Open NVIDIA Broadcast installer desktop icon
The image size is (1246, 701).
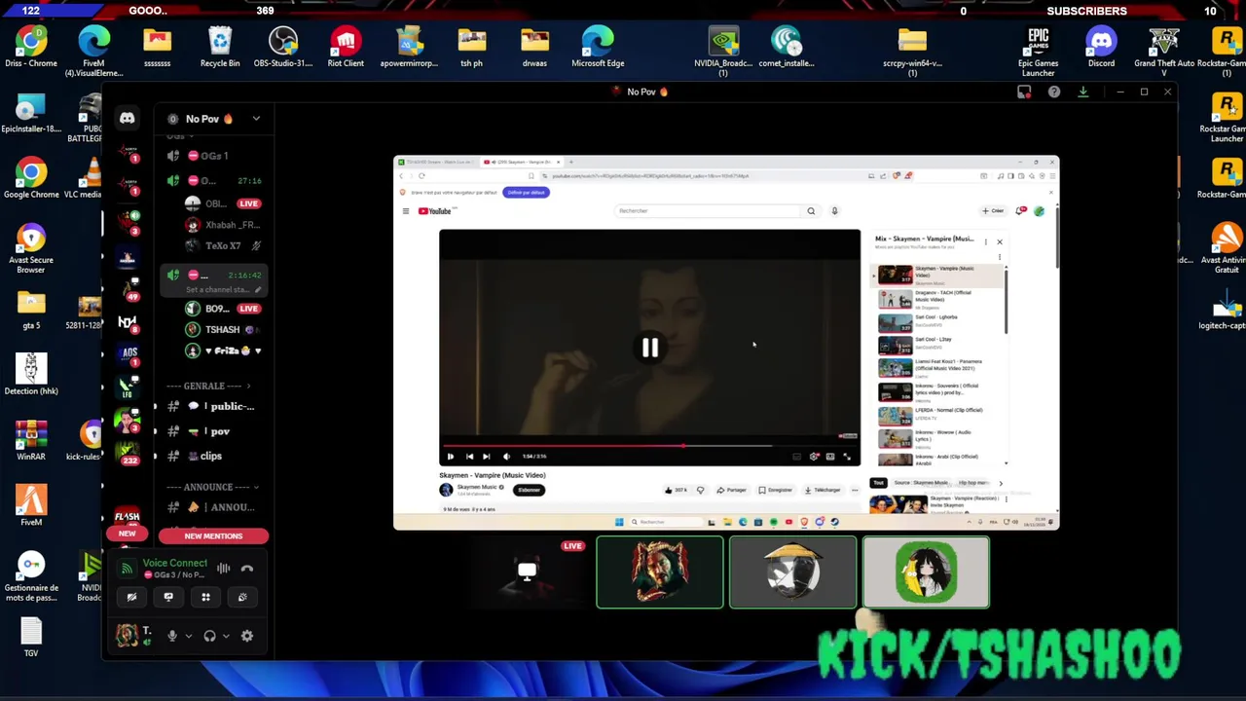tap(723, 52)
